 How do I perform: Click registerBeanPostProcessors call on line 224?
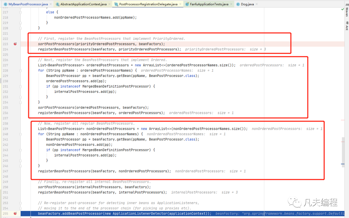pyautogui.click(x=64, y=49)
